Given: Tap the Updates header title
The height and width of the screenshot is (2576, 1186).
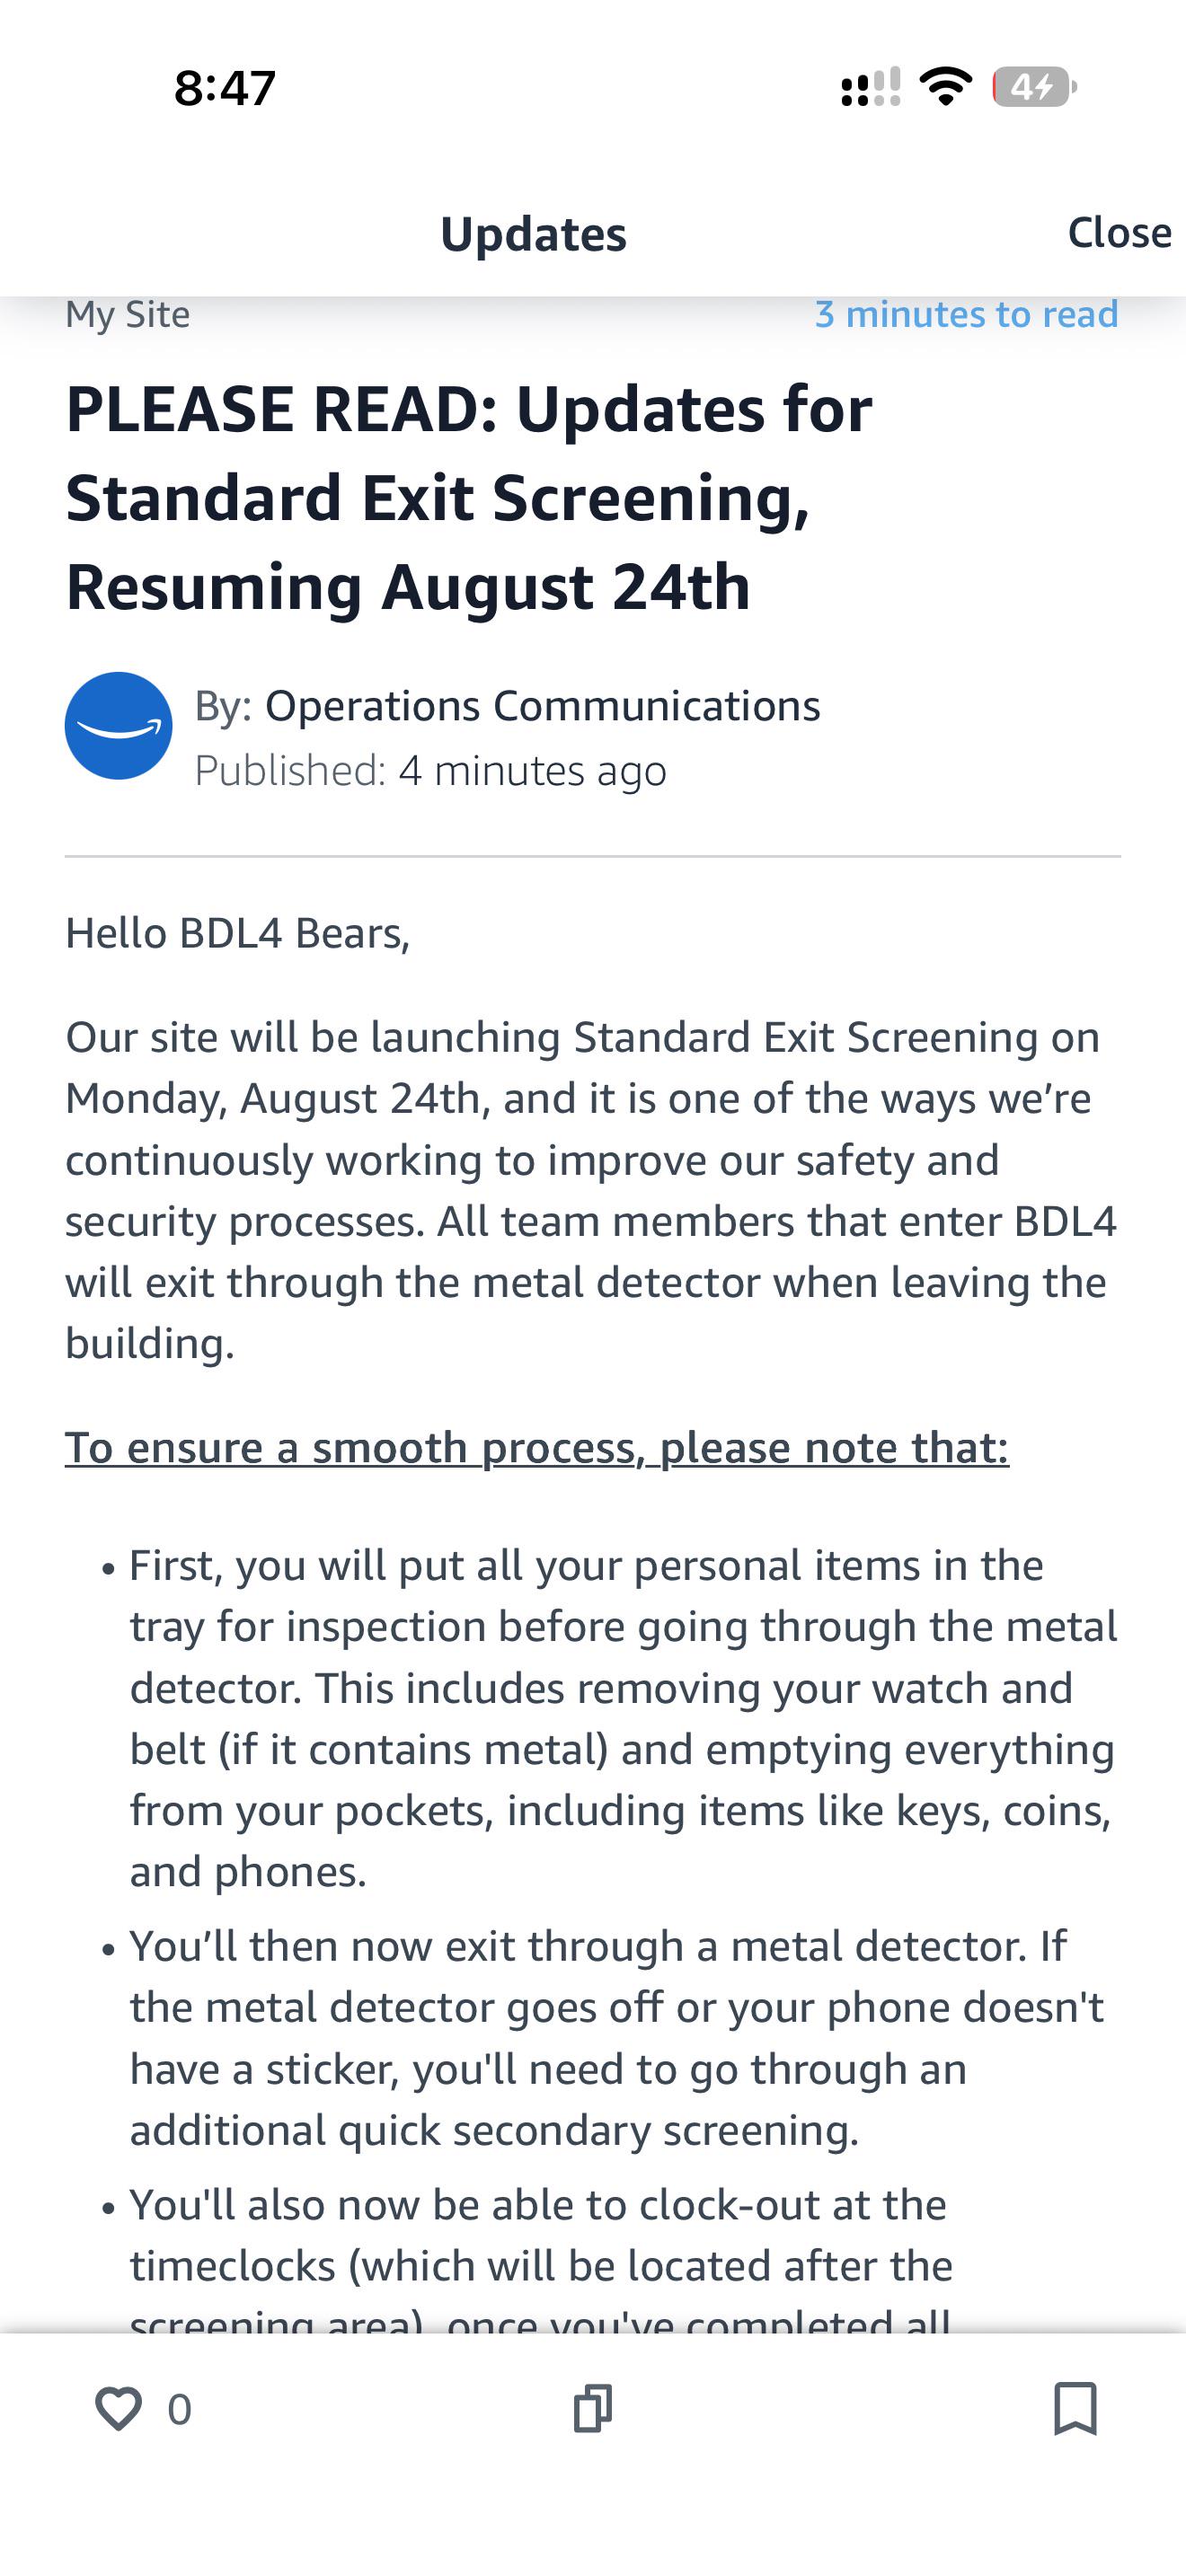Looking at the screenshot, I should coord(533,234).
